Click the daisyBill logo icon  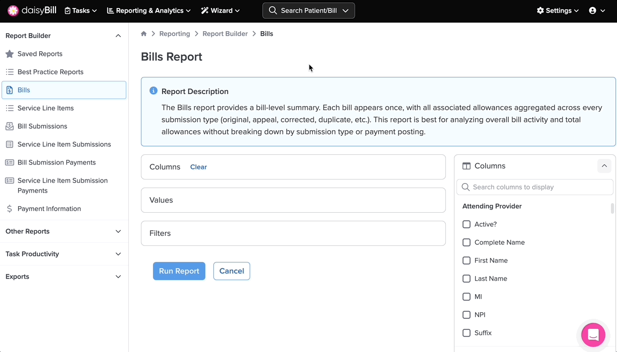[14, 11]
